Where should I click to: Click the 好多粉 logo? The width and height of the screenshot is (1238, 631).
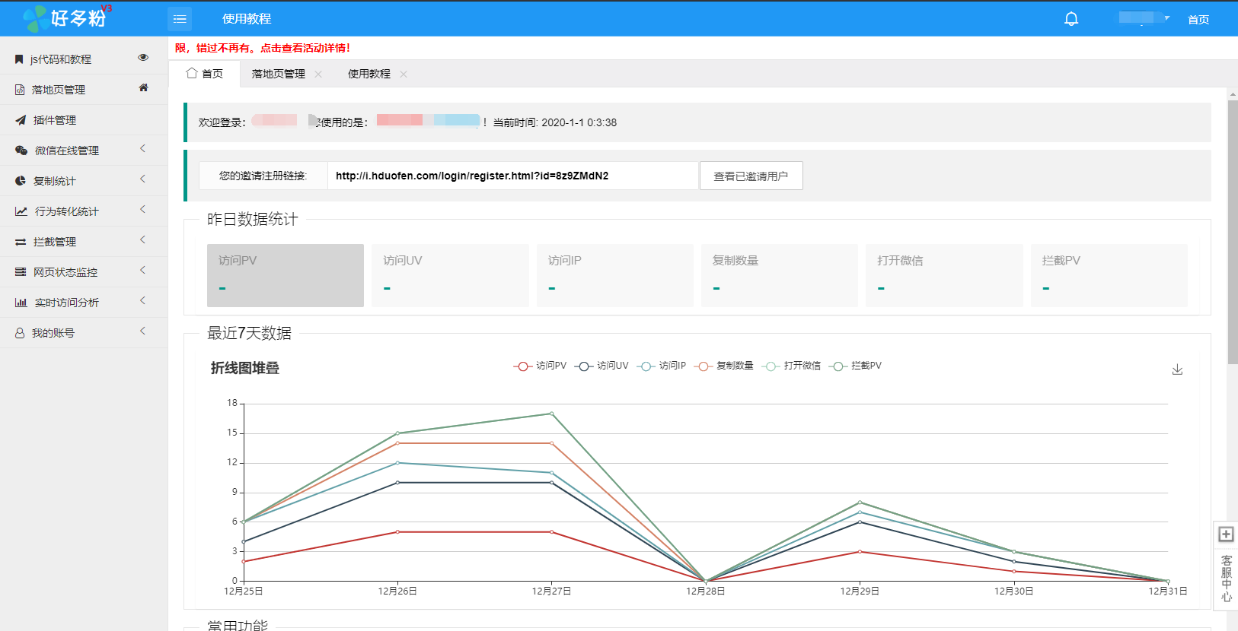(67, 17)
